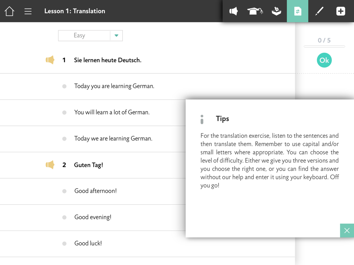The height and width of the screenshot is (265, 354).
Task: Confirm answers with the Ok button
Action: point(324,60)
